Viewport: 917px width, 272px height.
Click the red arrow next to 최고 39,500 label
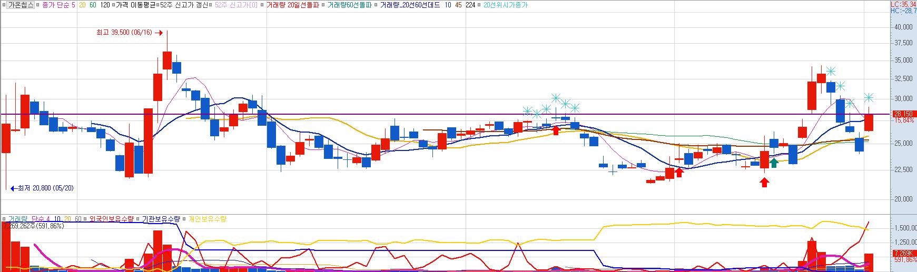tap(159, 33)
